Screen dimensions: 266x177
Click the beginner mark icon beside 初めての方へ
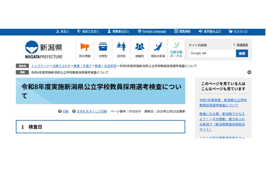point(79,31)
